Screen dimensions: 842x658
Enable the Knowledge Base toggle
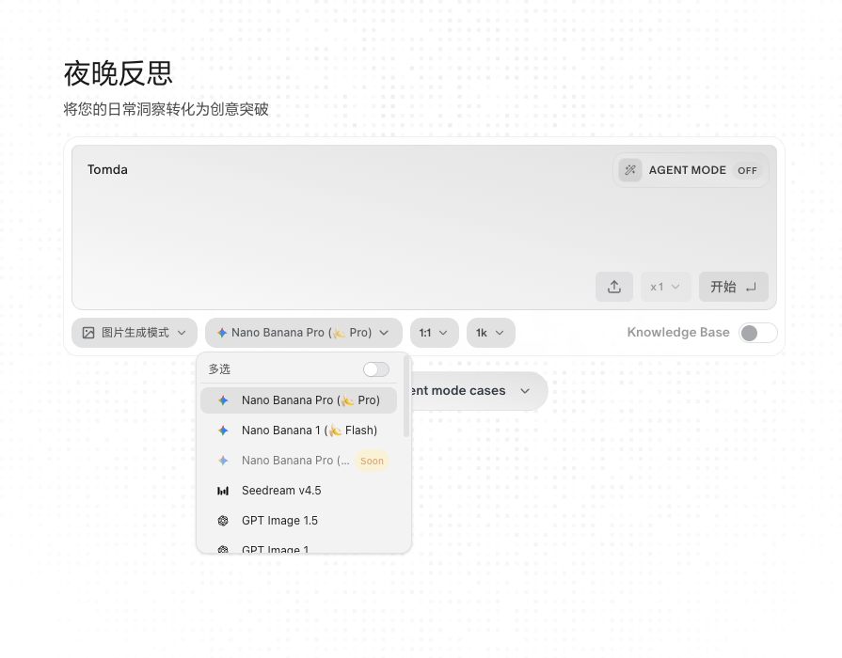click(x=757, y=333)
